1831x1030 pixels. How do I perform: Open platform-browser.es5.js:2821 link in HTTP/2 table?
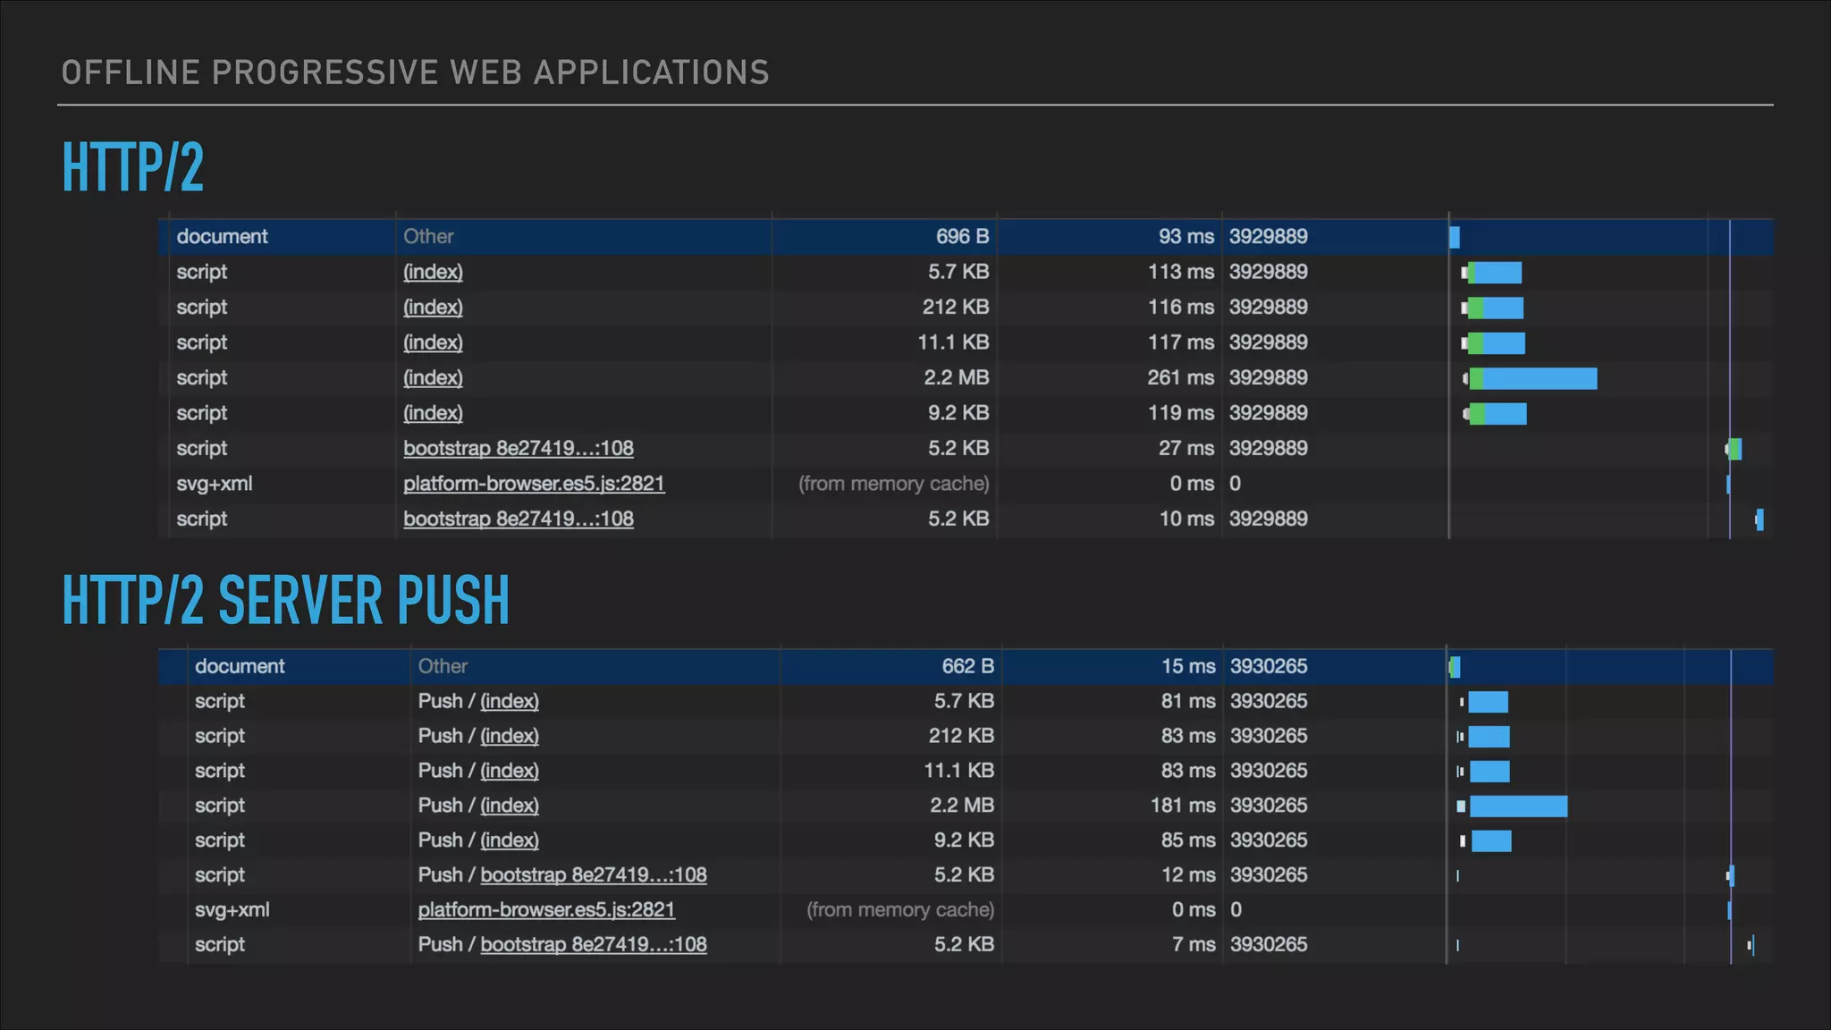534,484
